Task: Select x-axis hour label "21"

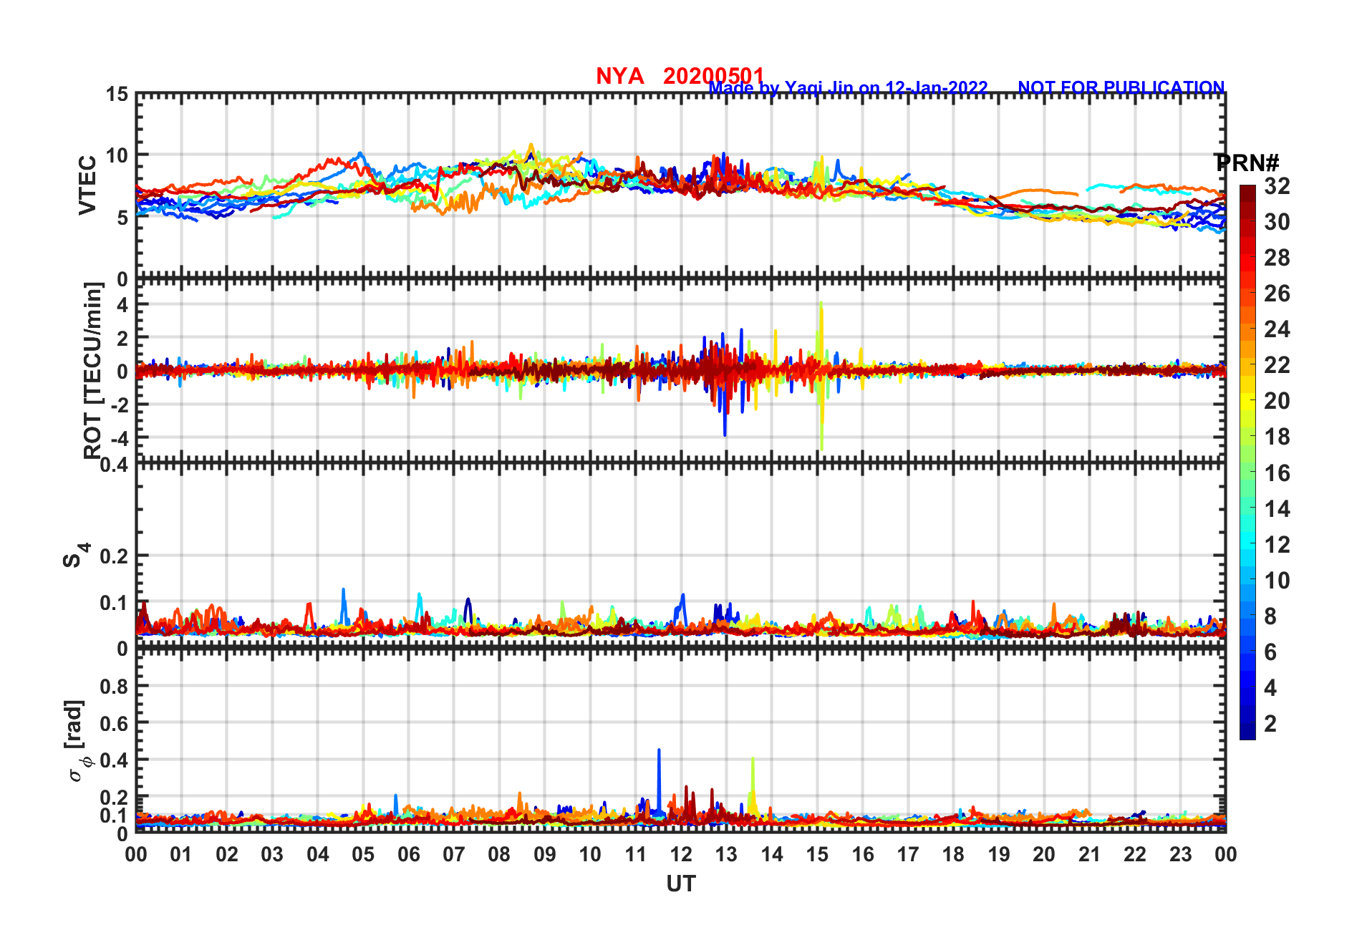Action: [x=1090, y=854]
